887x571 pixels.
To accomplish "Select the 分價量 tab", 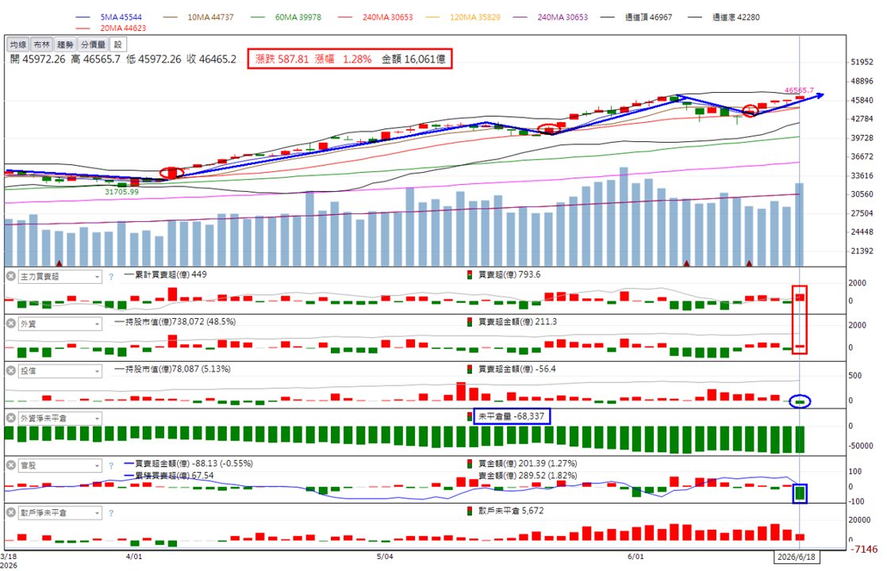I will [x=93, y=44].
